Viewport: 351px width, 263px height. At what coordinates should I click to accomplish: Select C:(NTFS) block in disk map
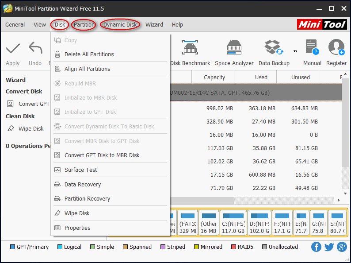233,223
